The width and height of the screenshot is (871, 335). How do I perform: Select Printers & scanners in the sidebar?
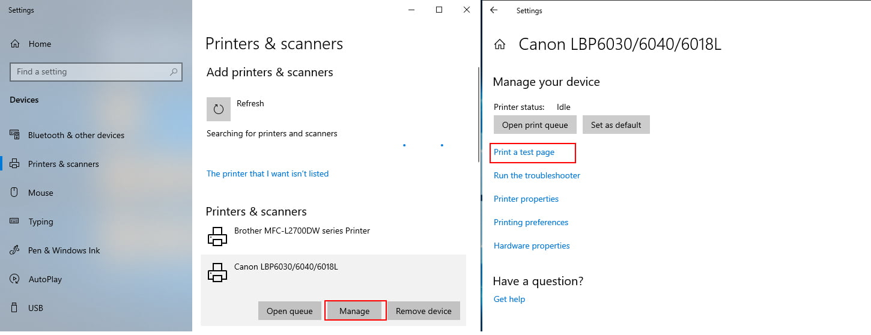(x=64, y=164)
